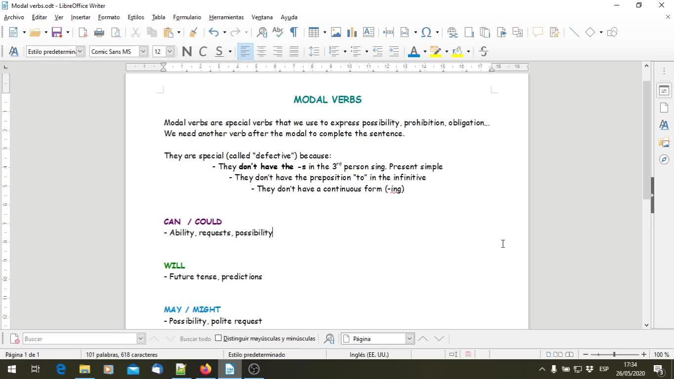
Task: Click the Clone formatting paintbrush icon
Action: click(194, 33)
